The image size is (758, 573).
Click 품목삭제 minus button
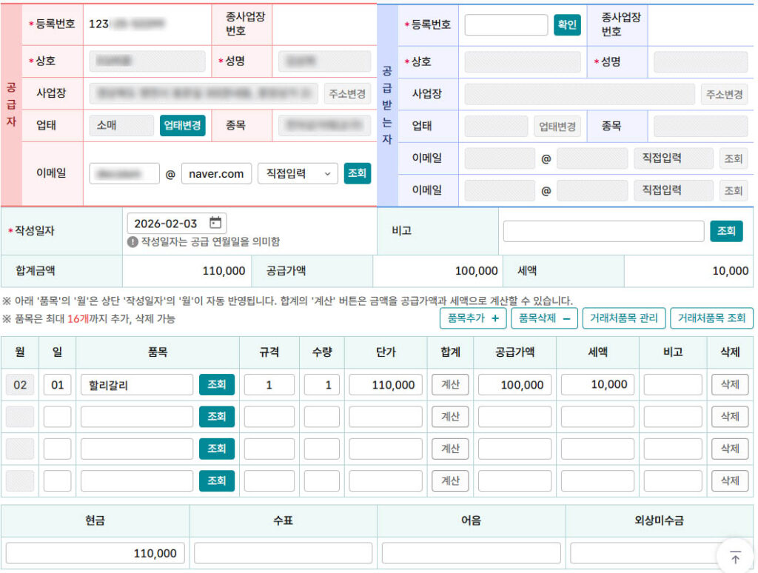(x=544, y=318)
